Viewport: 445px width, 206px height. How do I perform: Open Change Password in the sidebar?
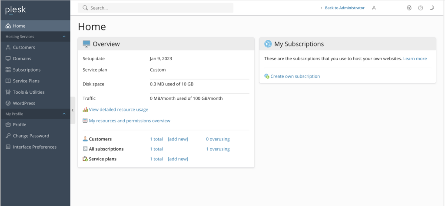tap(35, 136)
